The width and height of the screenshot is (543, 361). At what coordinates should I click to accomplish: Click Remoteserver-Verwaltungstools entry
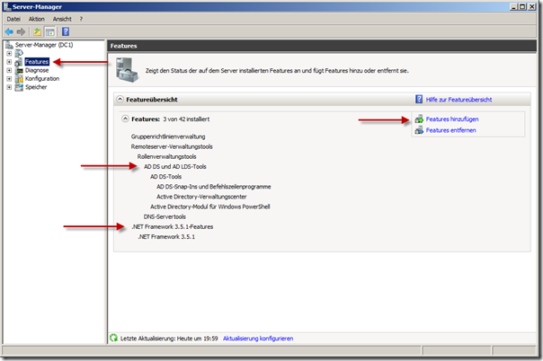pos(172,146)
